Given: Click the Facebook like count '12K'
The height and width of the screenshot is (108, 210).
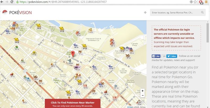Looking at the screenshot, I should pyautogui.click(x=164, y=56).
